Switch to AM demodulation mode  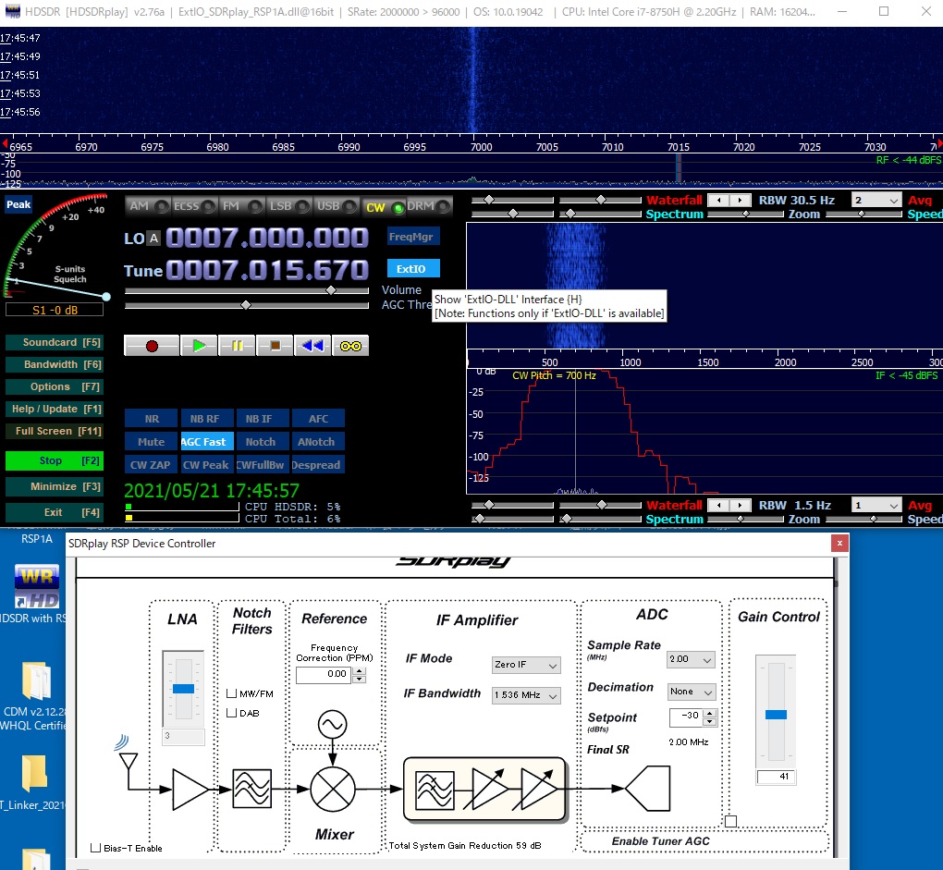coord(148,206)
